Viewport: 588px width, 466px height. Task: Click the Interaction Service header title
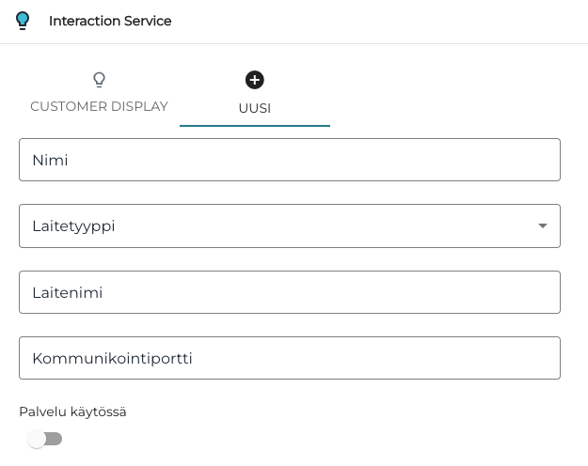click(x=110, y=21)
